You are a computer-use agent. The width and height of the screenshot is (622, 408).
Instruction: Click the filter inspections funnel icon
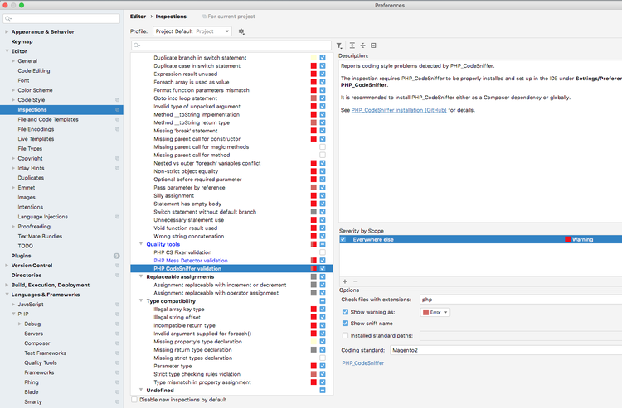(340, 45)
